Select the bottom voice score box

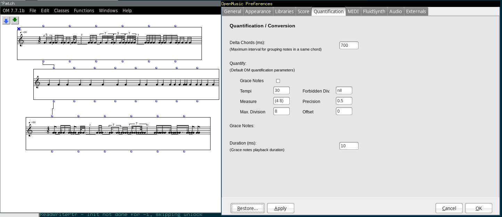tap(118, 133)
